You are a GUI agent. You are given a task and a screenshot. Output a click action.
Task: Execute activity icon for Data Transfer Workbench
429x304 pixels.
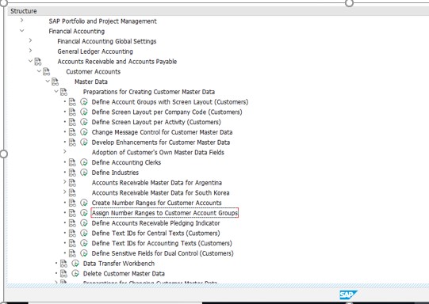(x=75, y=264)
